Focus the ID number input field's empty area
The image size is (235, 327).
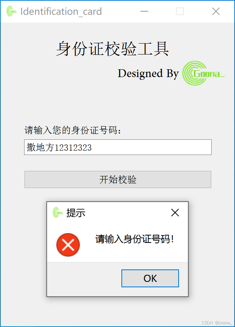(151, 147)
